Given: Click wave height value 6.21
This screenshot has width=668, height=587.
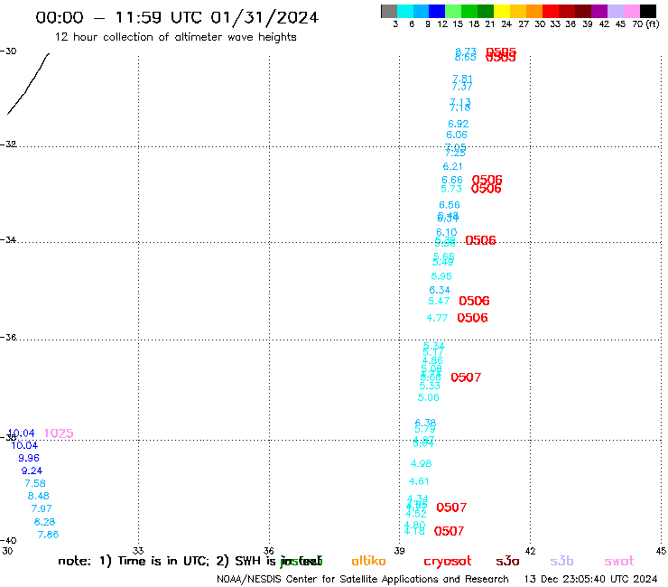Looking at the screenshot, I should pos(452,166).
